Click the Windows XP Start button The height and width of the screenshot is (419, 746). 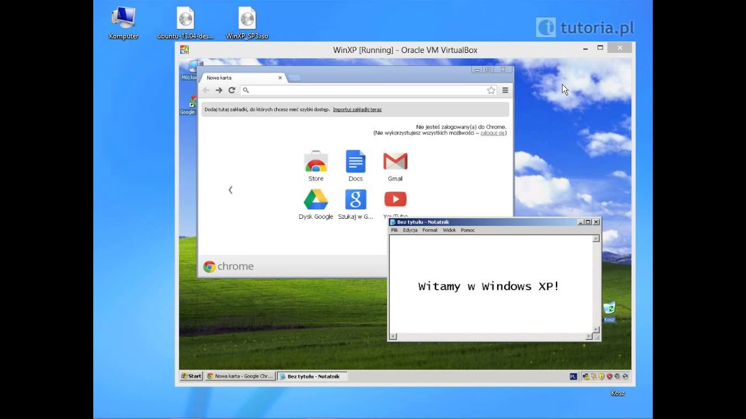(x=191, y=377)
